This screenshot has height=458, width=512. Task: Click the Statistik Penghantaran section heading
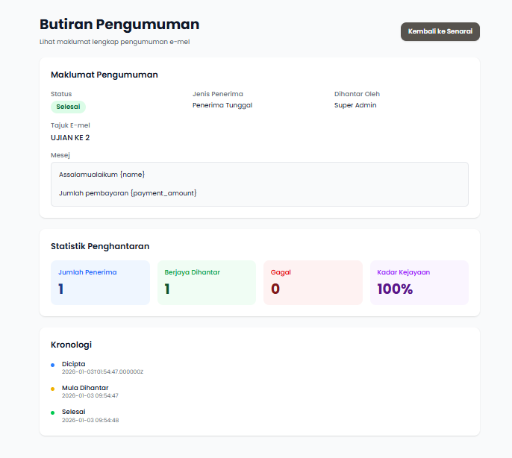coord(99,245)
